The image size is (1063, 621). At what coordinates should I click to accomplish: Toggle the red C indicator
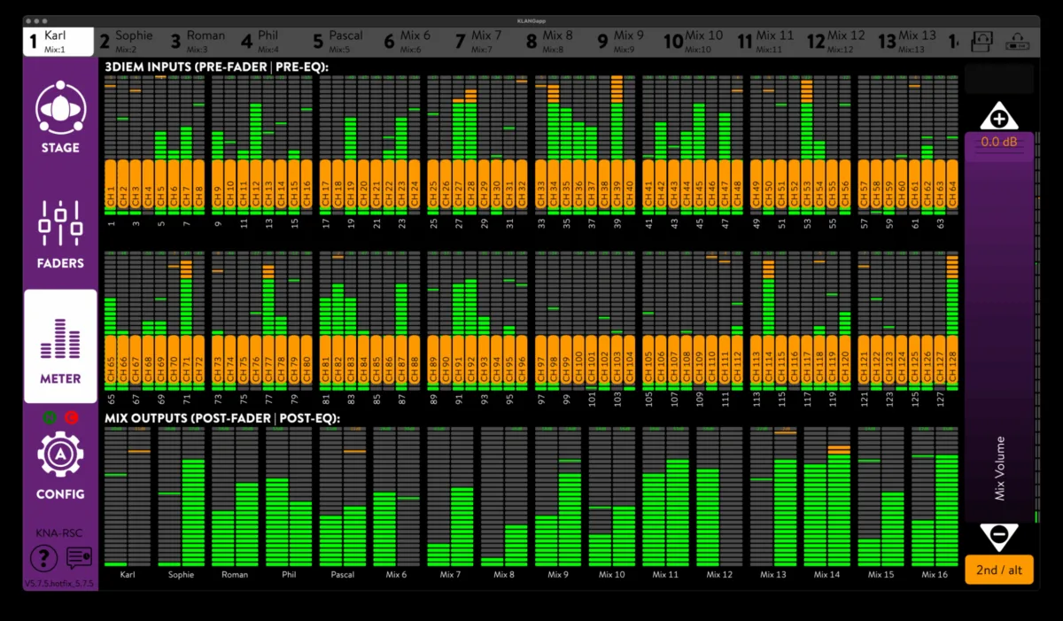click(71, 417)
